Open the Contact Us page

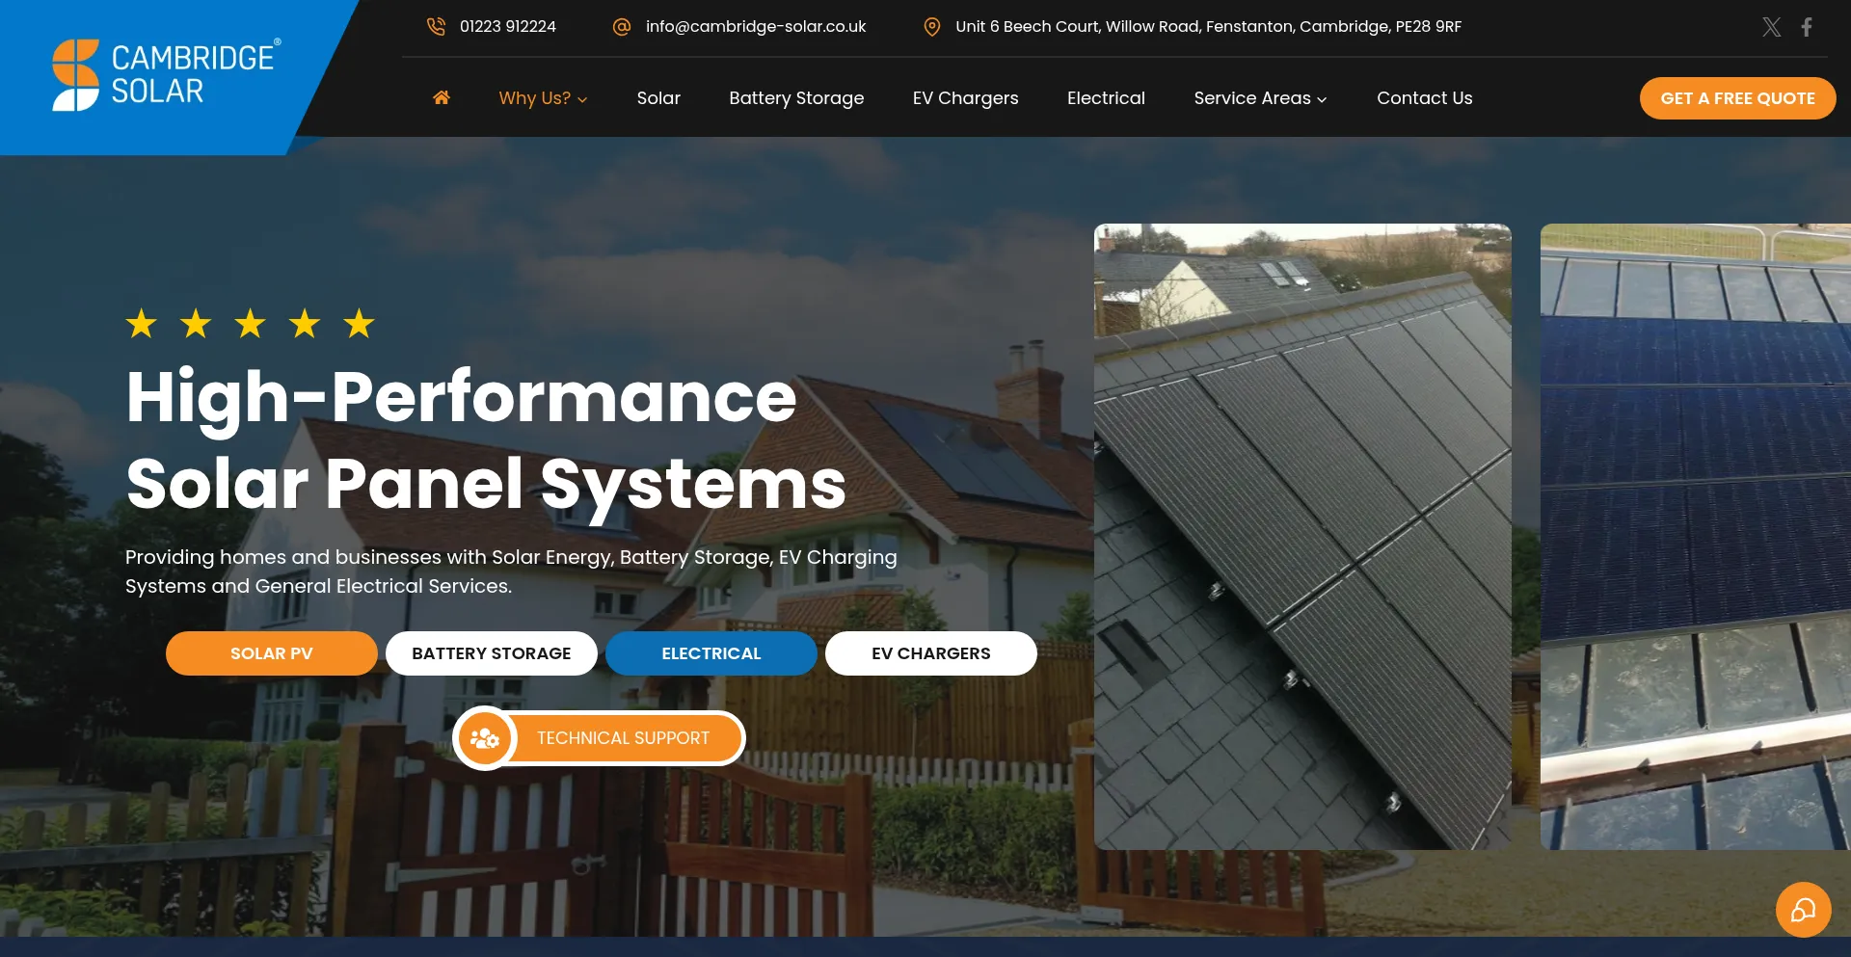[1424, 98]
